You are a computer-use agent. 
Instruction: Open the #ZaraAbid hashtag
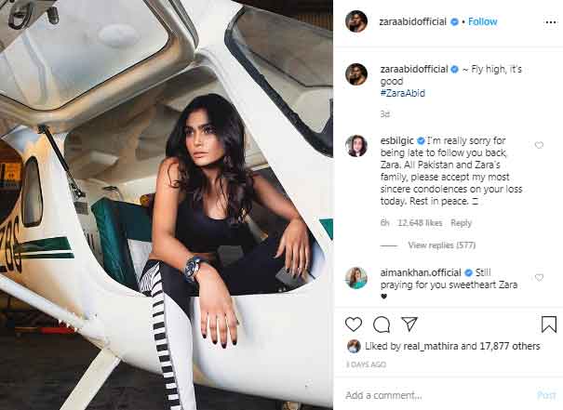(x=403, y=93)
